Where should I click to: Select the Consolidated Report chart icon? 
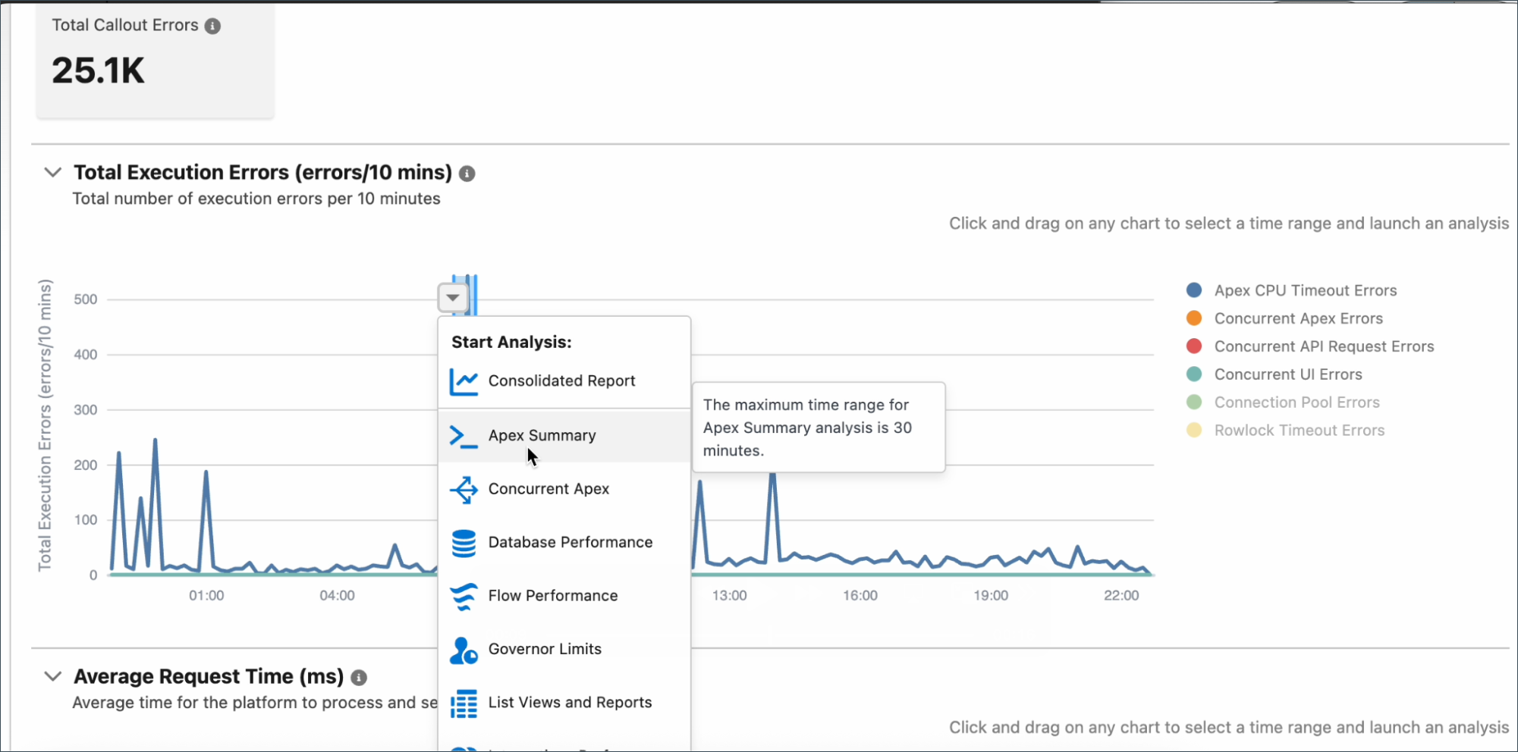pyautogui.click(x=464, y=381)
